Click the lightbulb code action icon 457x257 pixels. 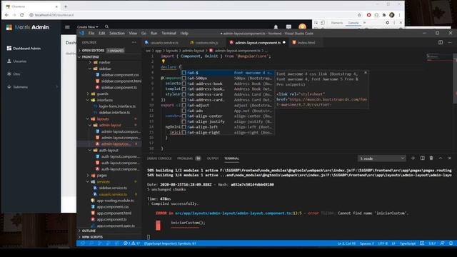pos(164,61)
